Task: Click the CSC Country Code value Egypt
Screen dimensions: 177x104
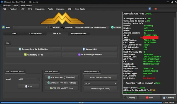Action: tap(147, 45)
